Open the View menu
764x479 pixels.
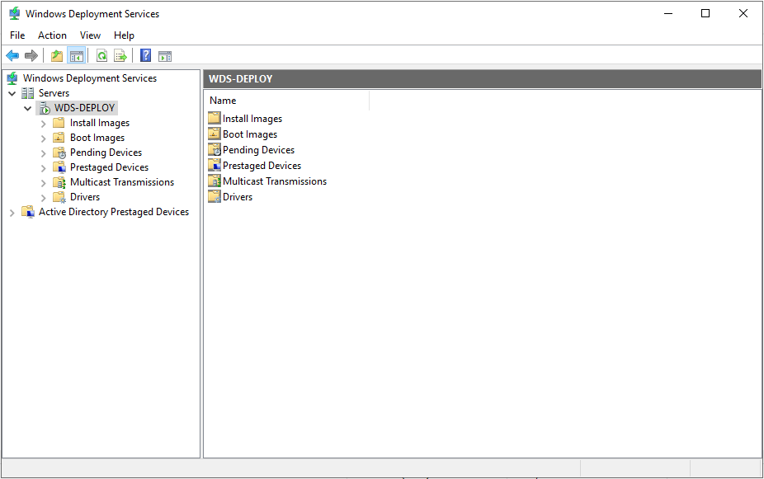point(90,35)
